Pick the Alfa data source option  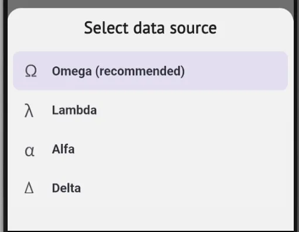click(150, 149)
